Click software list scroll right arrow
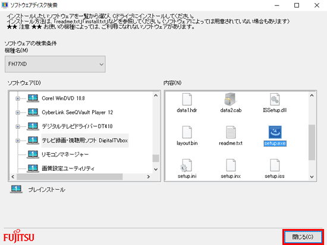Screen dimensions: 327x245 point(149,177)
